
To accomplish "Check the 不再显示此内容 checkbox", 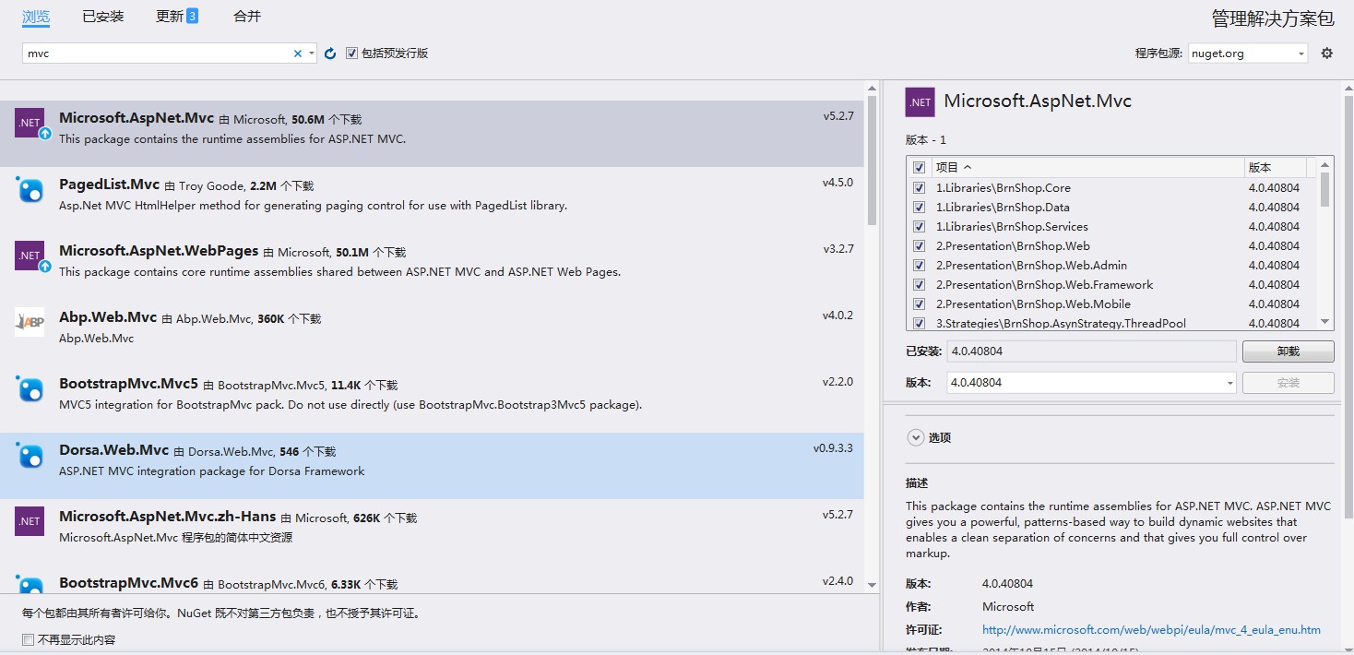I will click(x=28, y=639).
